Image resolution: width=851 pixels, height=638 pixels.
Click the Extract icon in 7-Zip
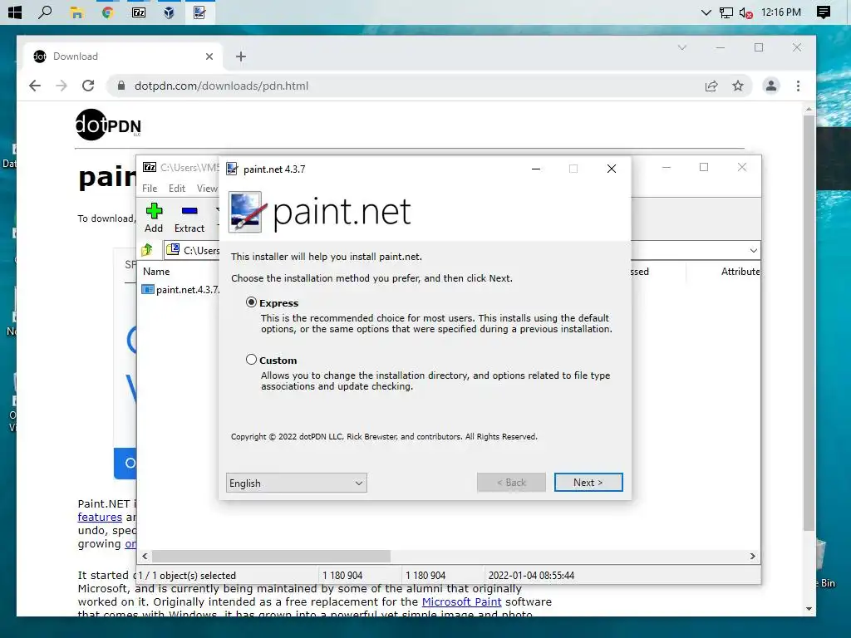click(189, 210)
